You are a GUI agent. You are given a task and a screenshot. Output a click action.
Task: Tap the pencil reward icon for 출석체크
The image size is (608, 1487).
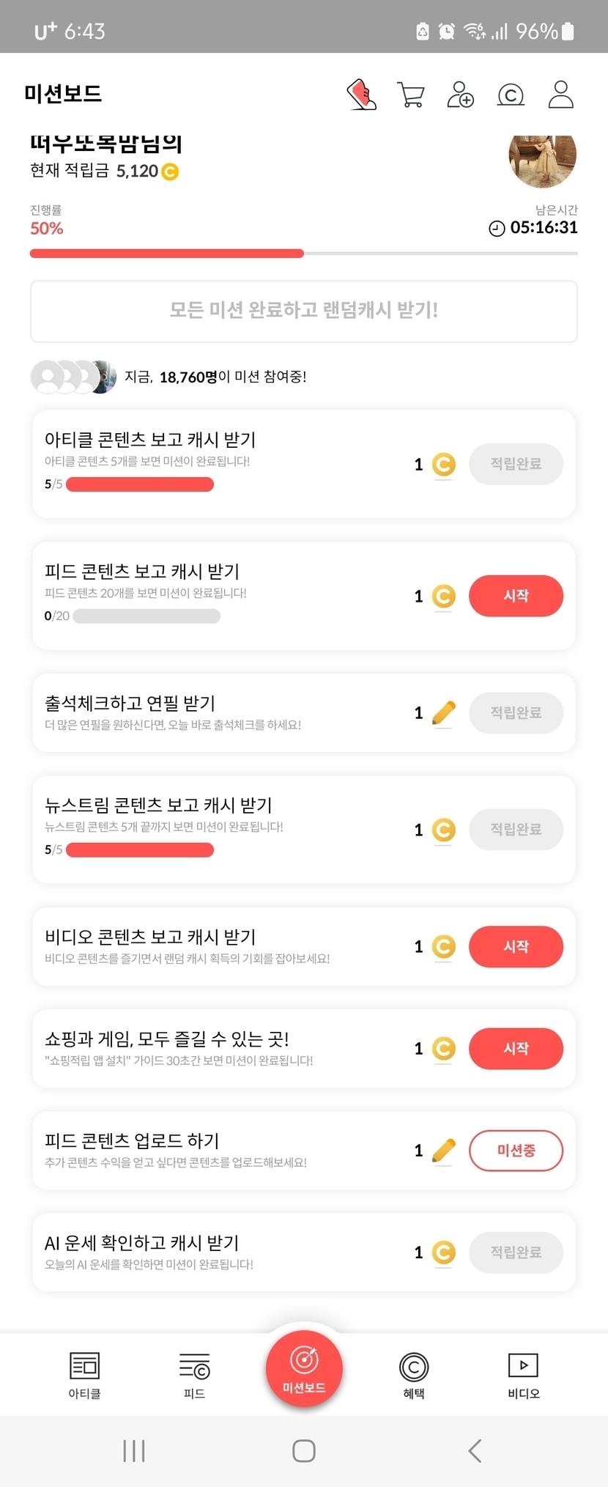click(x=443, y=713)
